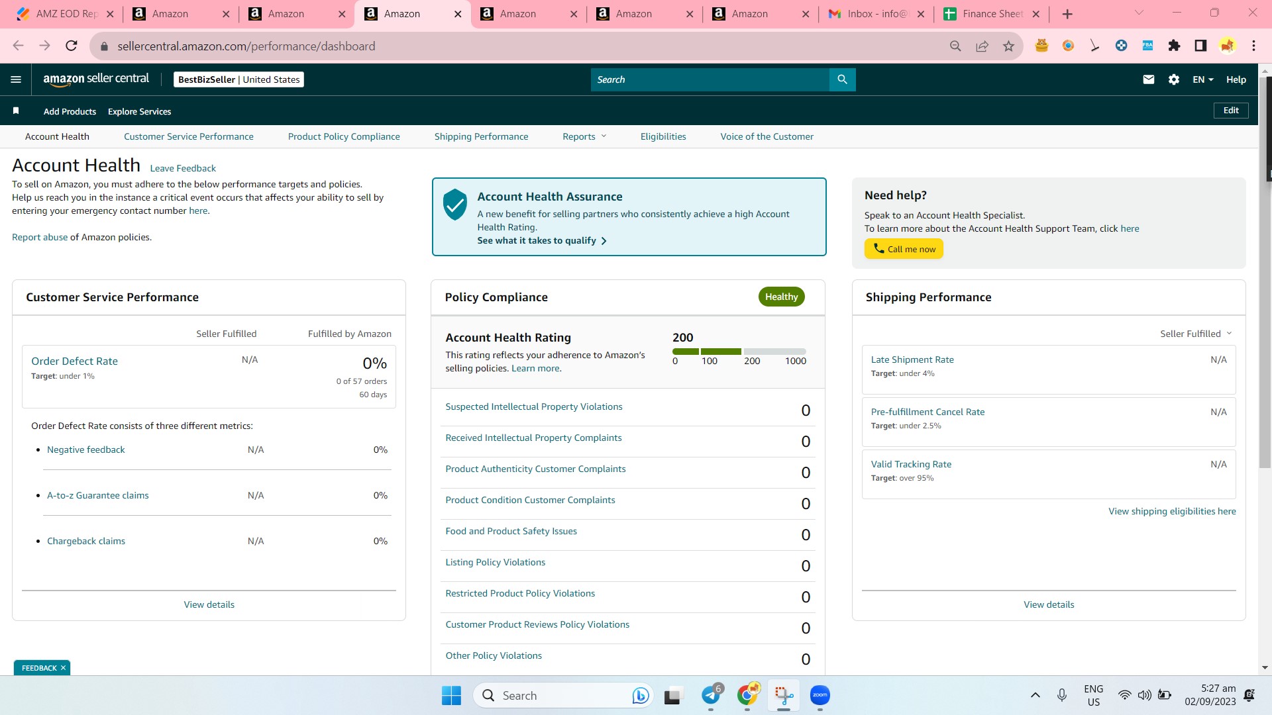
Task: Go back with the browser back arrow
Action: 18,46
